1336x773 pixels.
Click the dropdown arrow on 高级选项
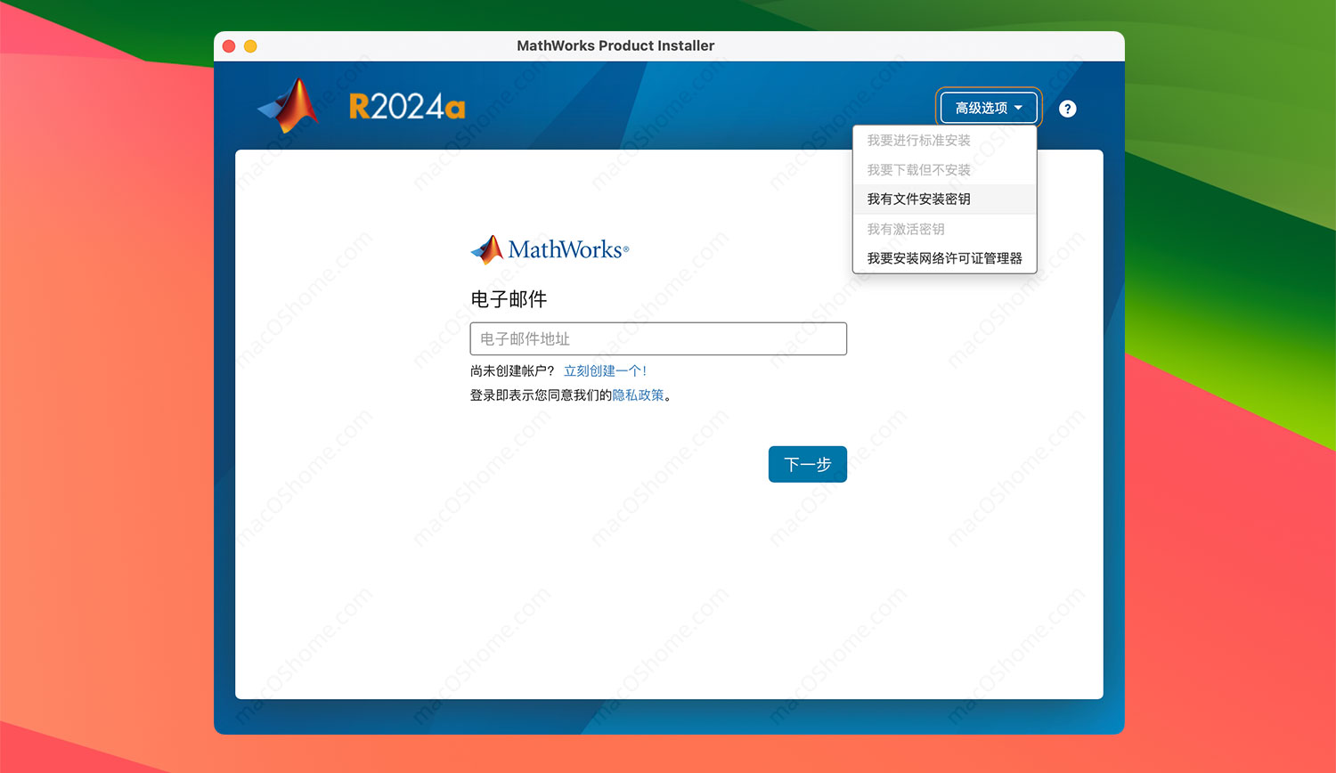point(1021,107)
